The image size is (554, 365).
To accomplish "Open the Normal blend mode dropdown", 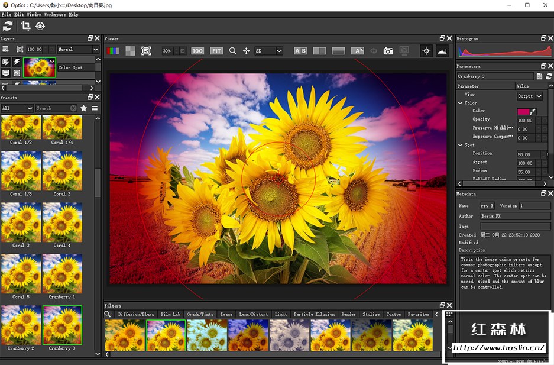I will click(78, 49).
